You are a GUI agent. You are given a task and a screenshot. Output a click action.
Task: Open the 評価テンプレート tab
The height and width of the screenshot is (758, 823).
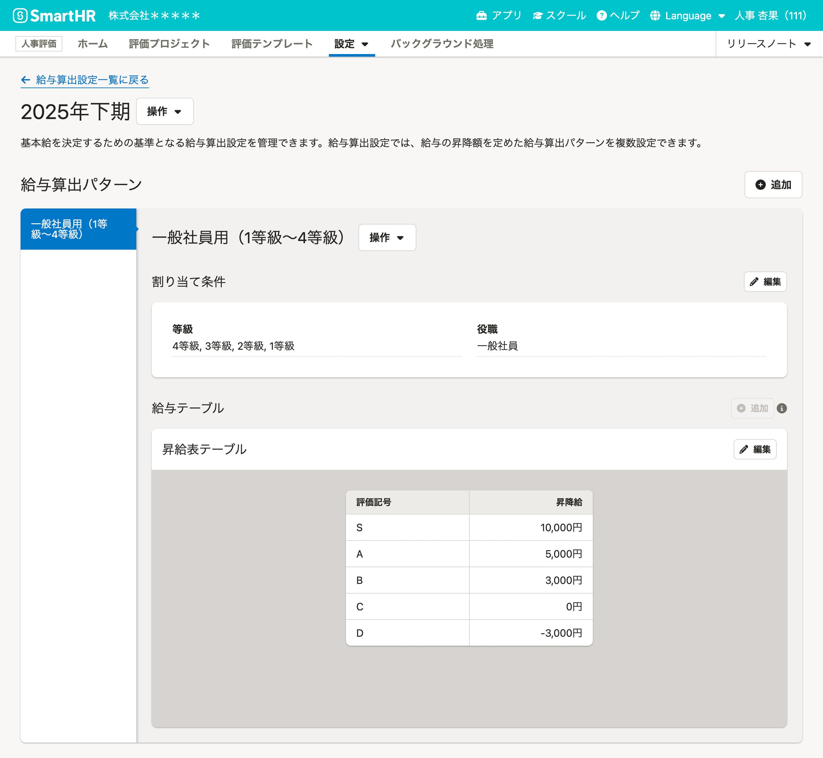coord(272,44)
